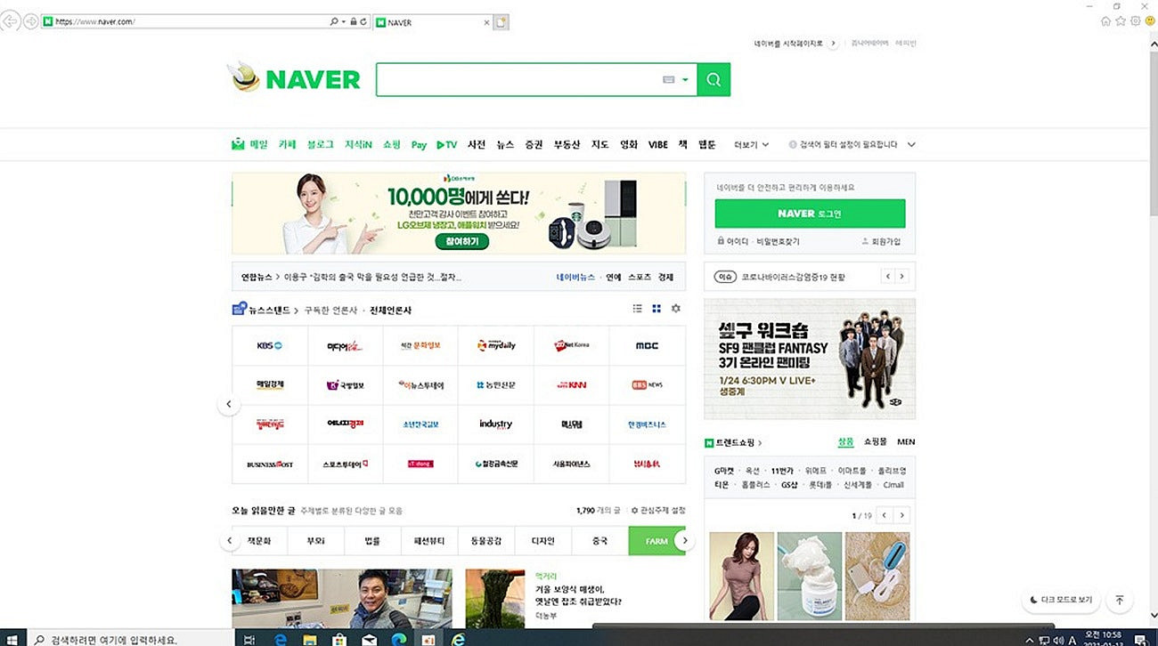Viewport: 1158px width, 646px height.
Task: Show previous topic categories arrow
Action: pos(229,540)
